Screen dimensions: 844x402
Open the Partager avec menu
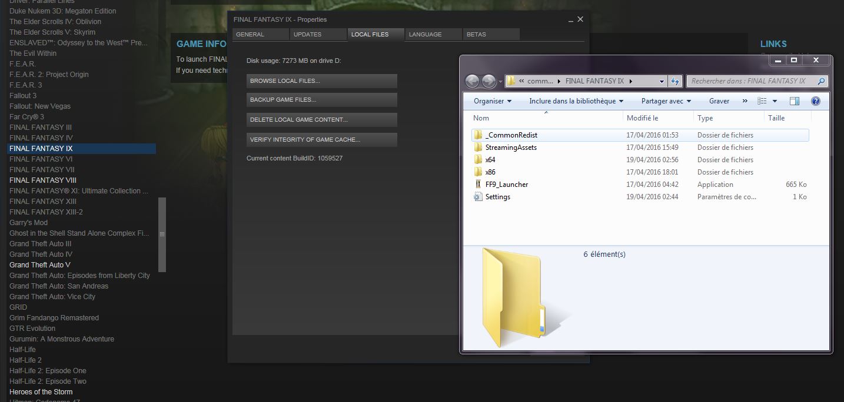(x=666, y=101)
